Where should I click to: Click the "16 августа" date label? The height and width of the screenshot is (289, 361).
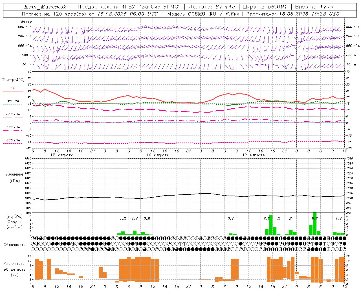(158, 155)
